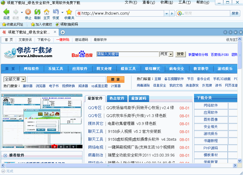
Task: Click the orange 搜 索 button
Action: tap(115, 79)
